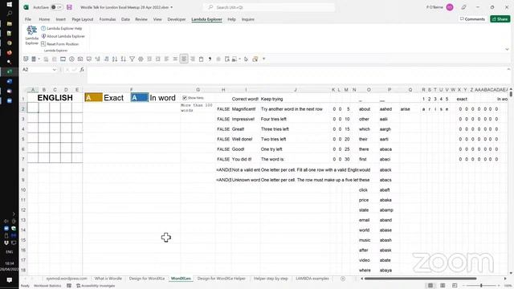Open the Data ribbon tab
514x289 pixels.
pos(125,19)
